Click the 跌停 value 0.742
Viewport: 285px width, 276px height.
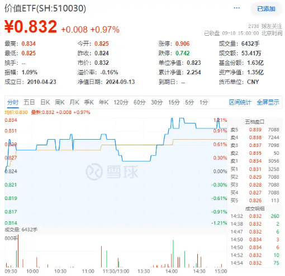182,53
